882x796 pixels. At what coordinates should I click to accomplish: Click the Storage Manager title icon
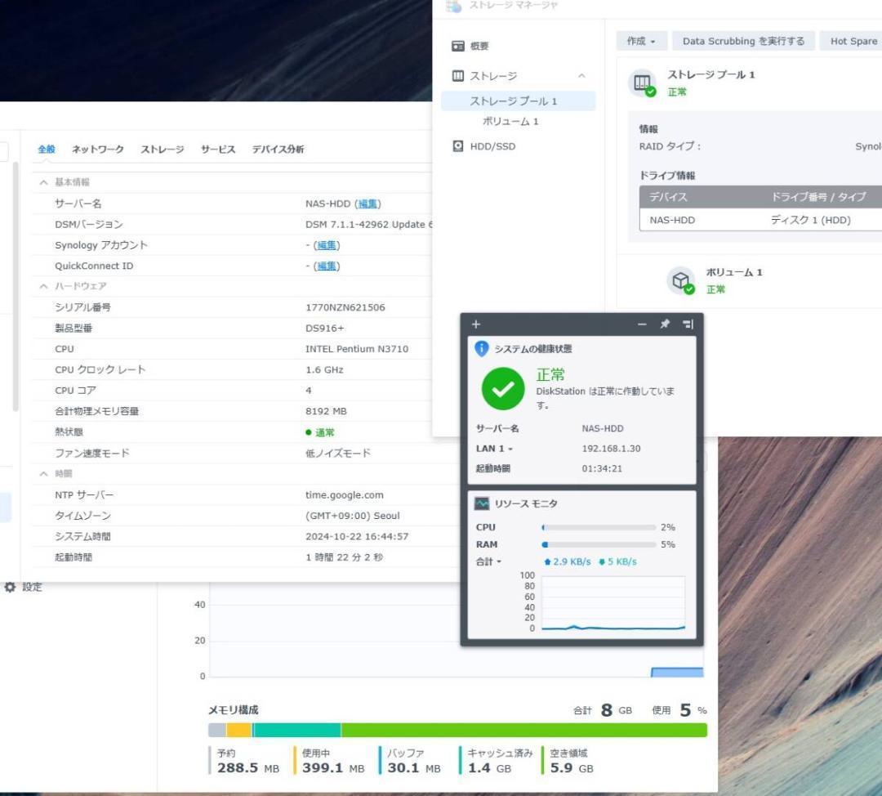(455, 7)
